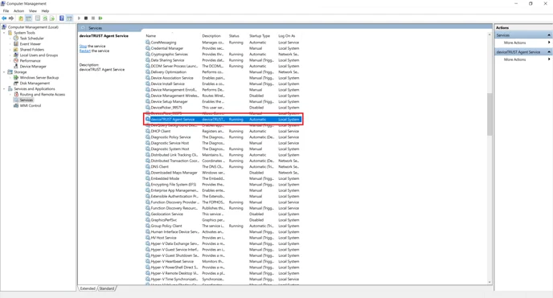Click the Restart Service green icon
Viewport: 553px width, 298px height.
tap(100, 18)
